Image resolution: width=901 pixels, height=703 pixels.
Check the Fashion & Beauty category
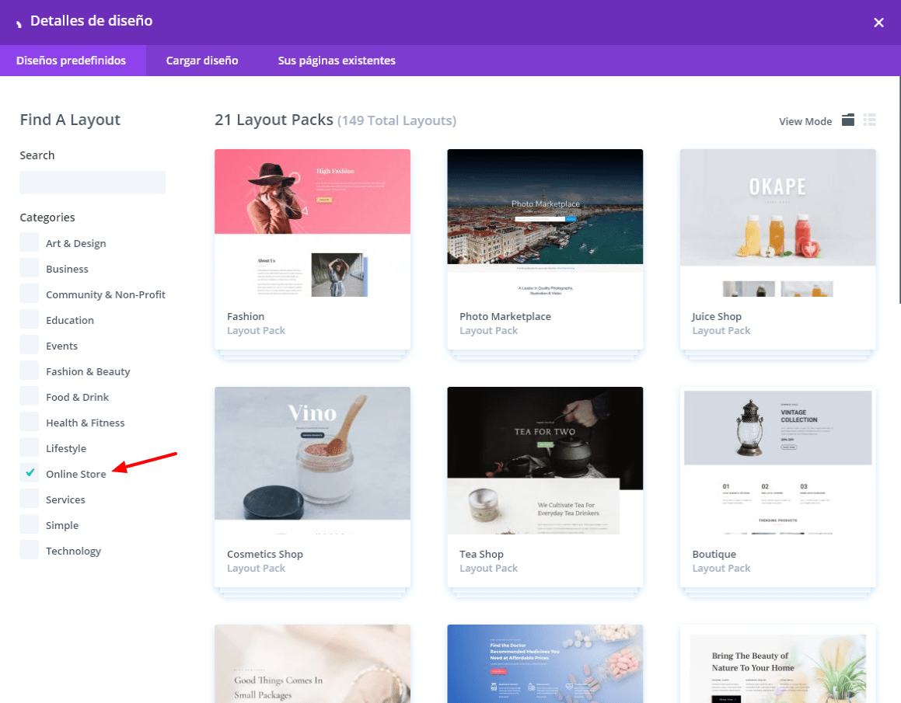click(30, 371)
